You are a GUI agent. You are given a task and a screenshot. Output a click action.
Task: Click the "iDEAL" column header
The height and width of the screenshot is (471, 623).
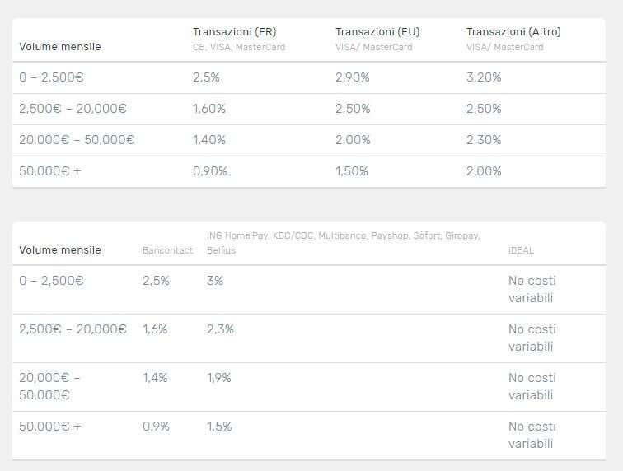pyautogui.click(x=521, y=250)
